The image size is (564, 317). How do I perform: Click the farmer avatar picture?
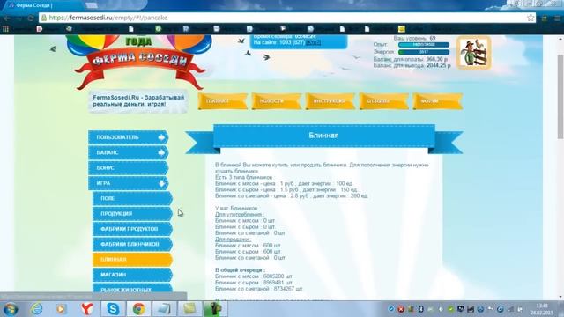[x=474, y=53]
